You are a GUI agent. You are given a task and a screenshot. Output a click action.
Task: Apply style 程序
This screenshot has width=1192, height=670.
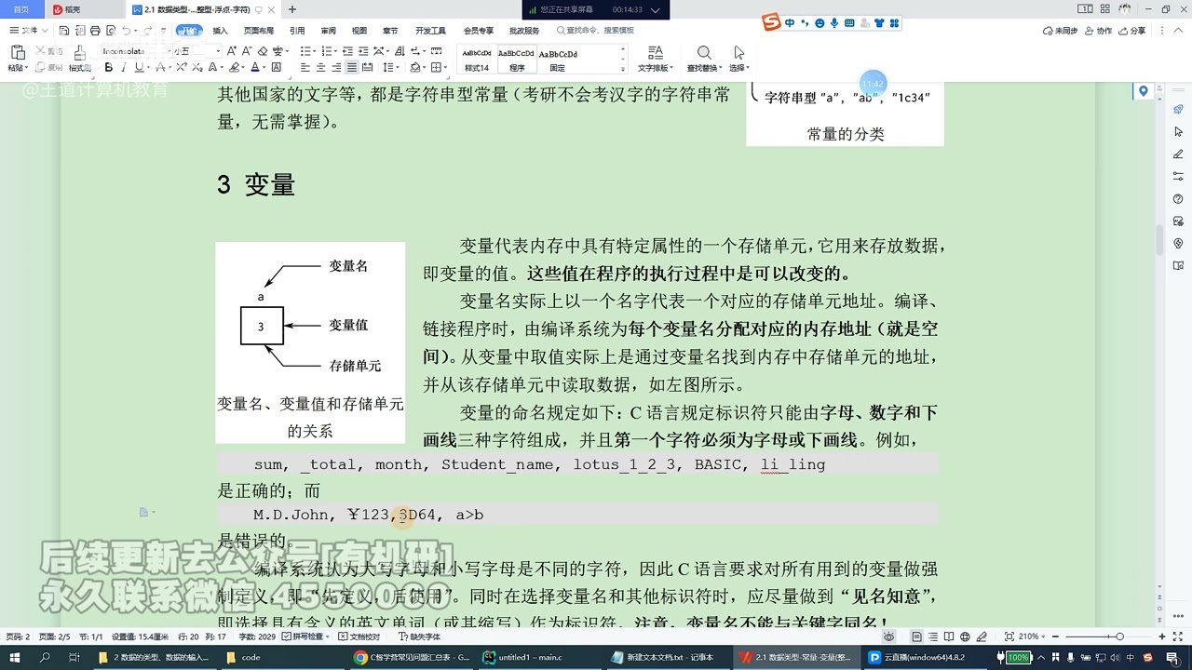[x=517, y=60]
